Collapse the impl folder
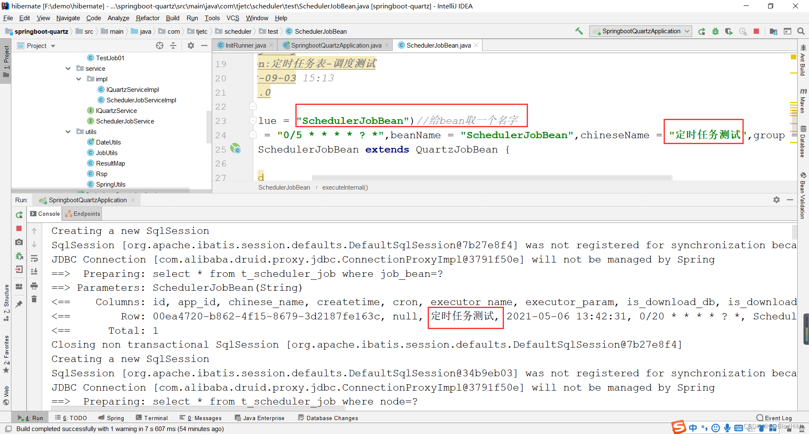Image resolution: width=809 pixels, height=434 pixels. pos(78,79)
